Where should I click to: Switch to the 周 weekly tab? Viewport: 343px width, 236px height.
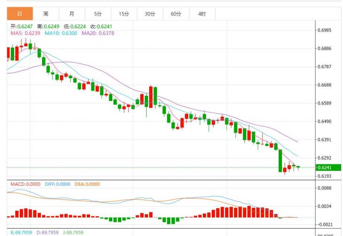click(46, 14)
